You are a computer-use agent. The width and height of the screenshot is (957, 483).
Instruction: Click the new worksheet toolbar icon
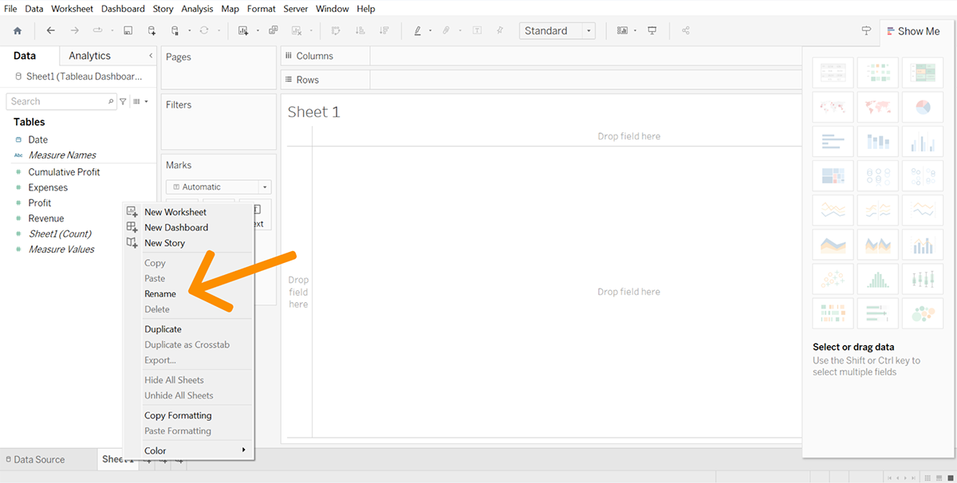tap(244, 31)
